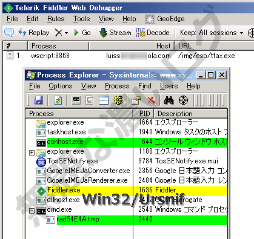Open Process Explorer Find menu
The image size is (254, 239).
pyautogui.click(x=145, y=86)
